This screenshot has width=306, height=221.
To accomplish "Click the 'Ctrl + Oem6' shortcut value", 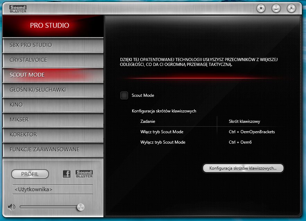I will 240,142.
